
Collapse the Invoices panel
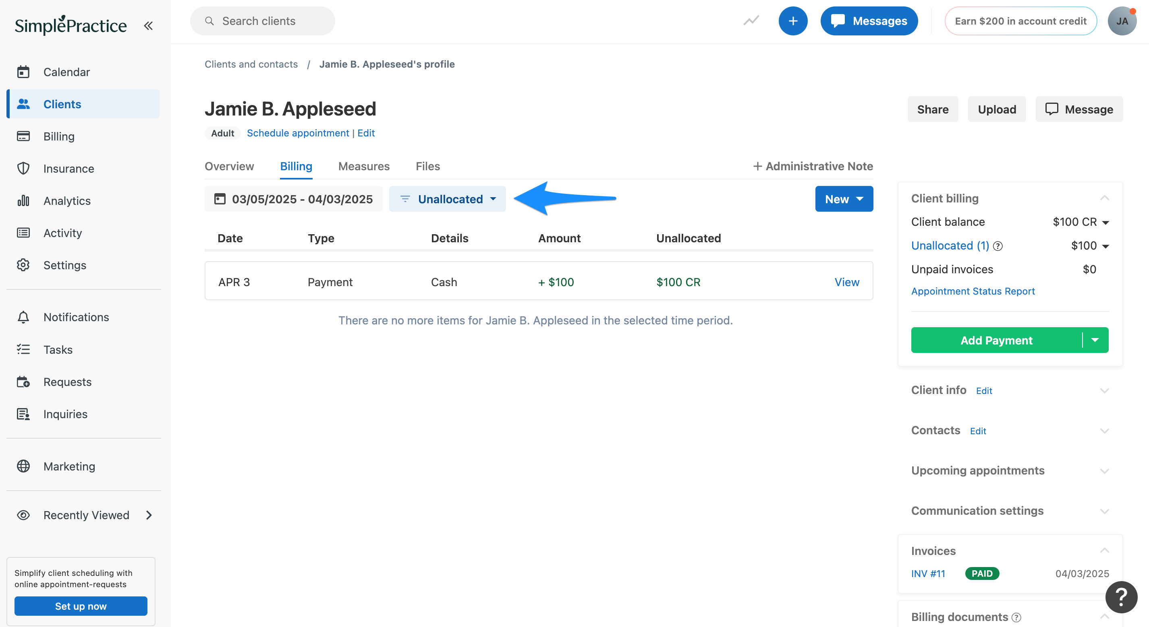click(x=1104, y=551)
